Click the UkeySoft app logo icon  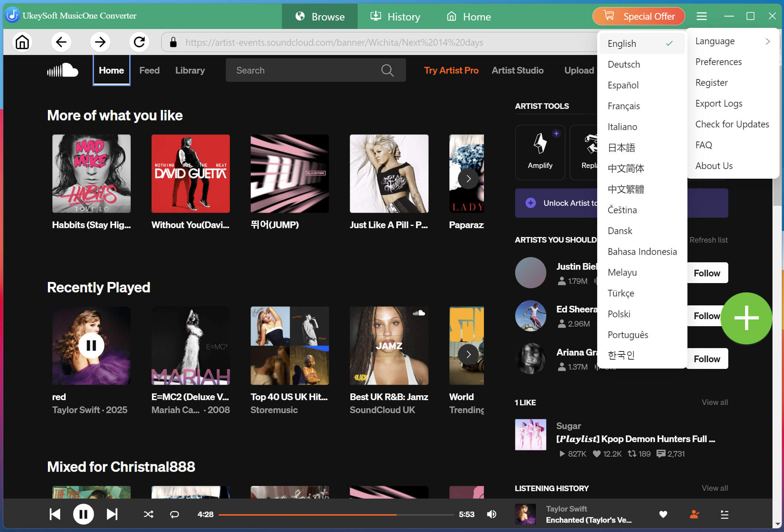tap(13, 15)
